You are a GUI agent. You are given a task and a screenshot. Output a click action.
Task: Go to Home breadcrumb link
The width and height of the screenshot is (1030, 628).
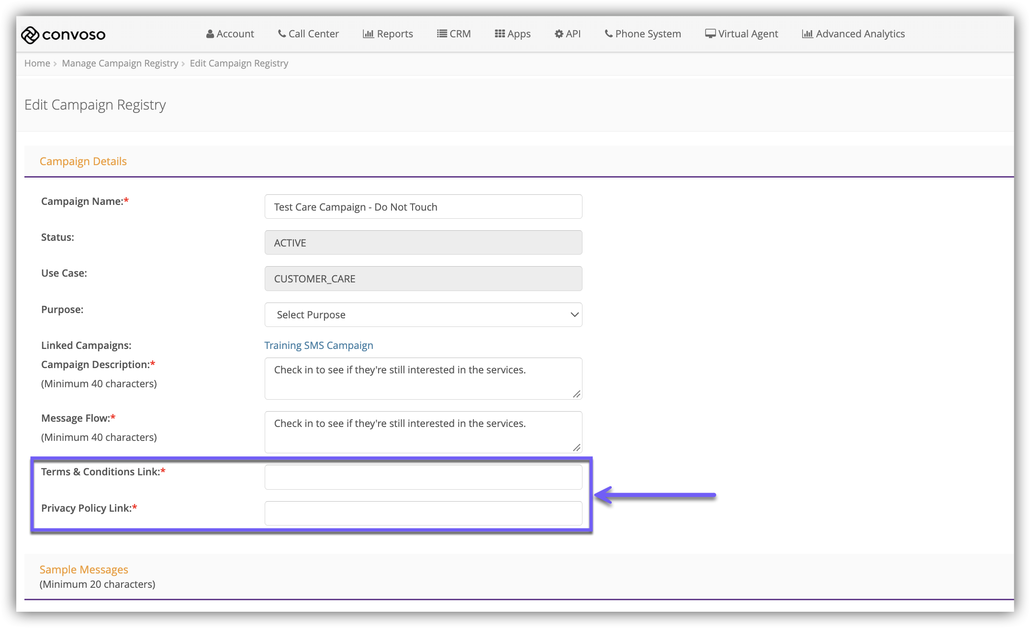[37, 63]
